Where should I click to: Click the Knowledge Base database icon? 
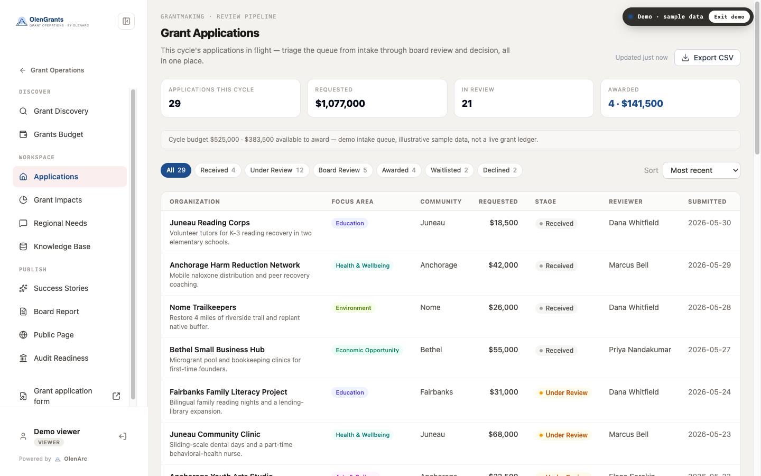pyautogui.click(x=23, y=246)
